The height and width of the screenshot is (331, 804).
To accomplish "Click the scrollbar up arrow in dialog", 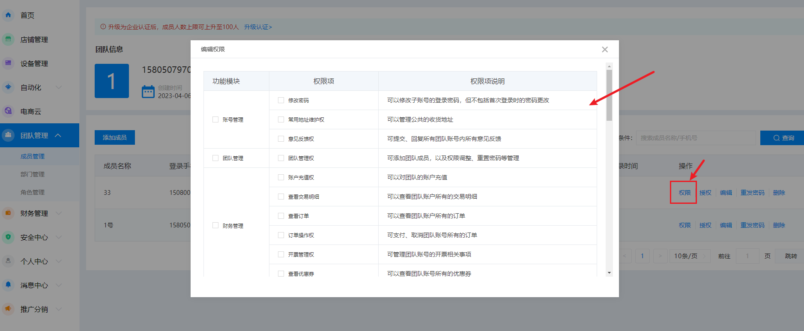I will point(609,66).
